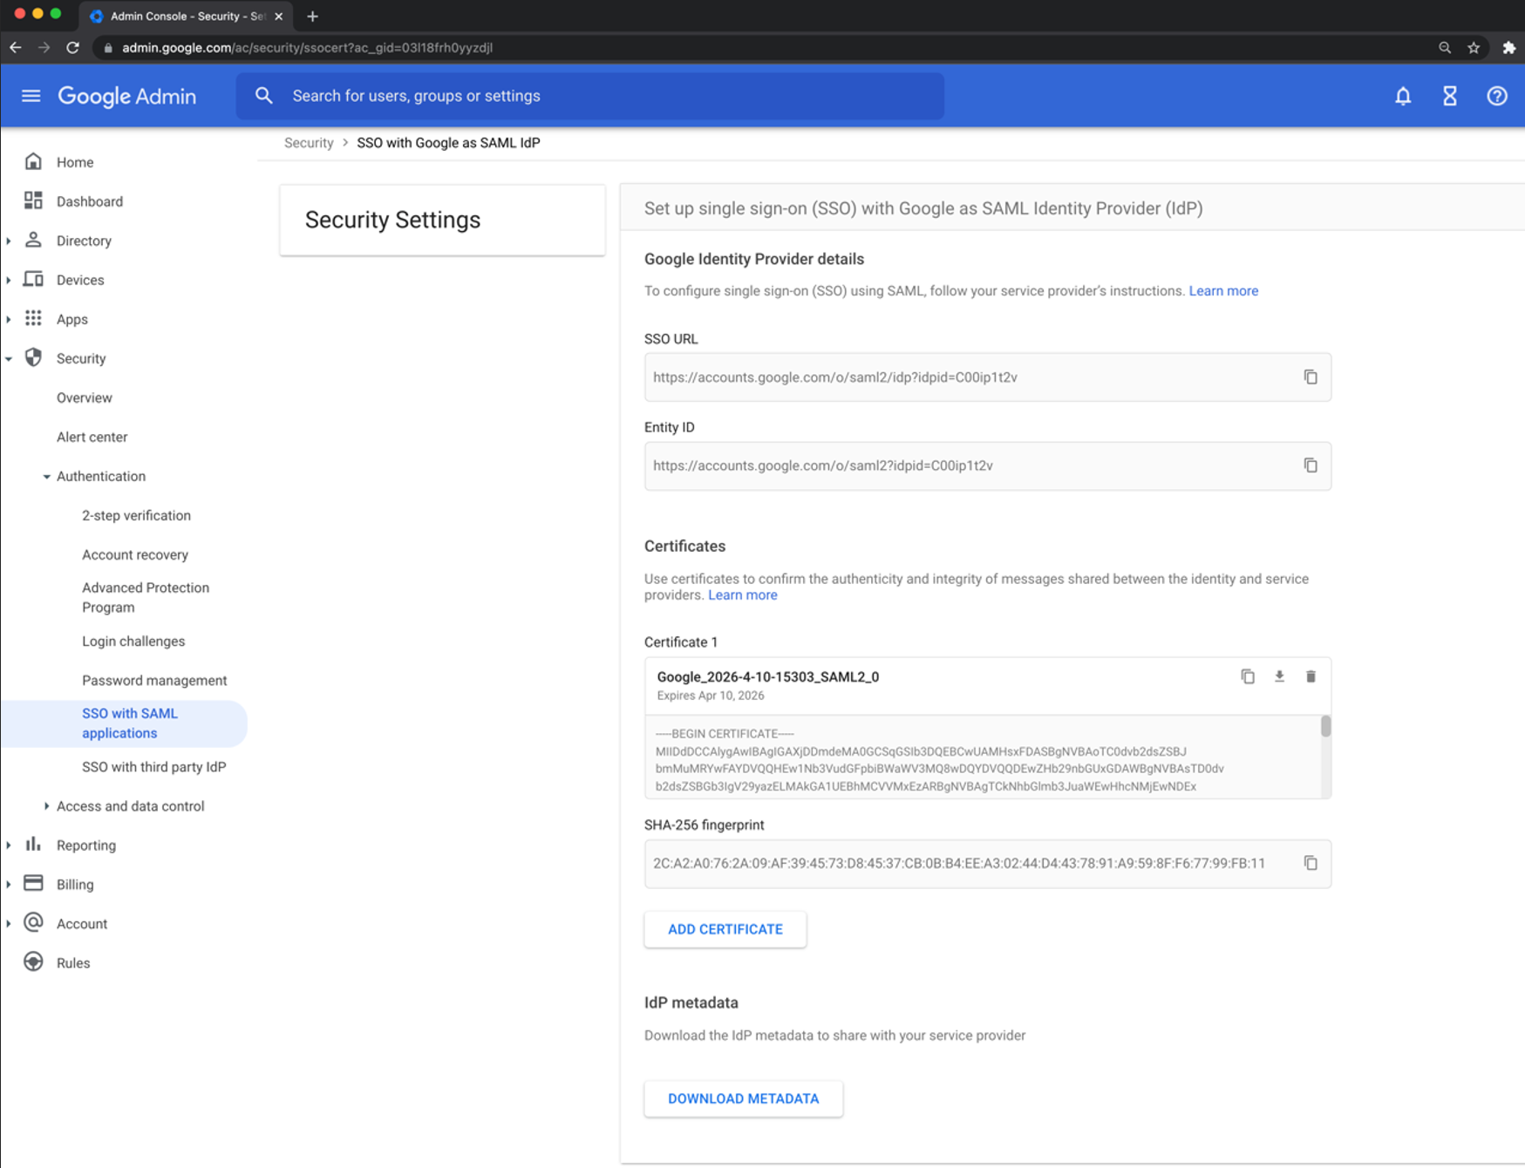Copy the certificate contents
The image size is (1525, 1168).
coord(1248,676)
